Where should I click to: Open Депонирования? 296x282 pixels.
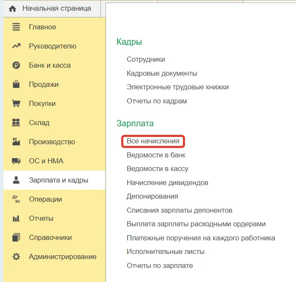pyautogui.click(x=152, y=197)
